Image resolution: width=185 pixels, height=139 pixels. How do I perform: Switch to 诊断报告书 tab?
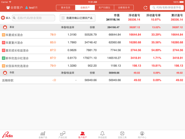[124, 8]
